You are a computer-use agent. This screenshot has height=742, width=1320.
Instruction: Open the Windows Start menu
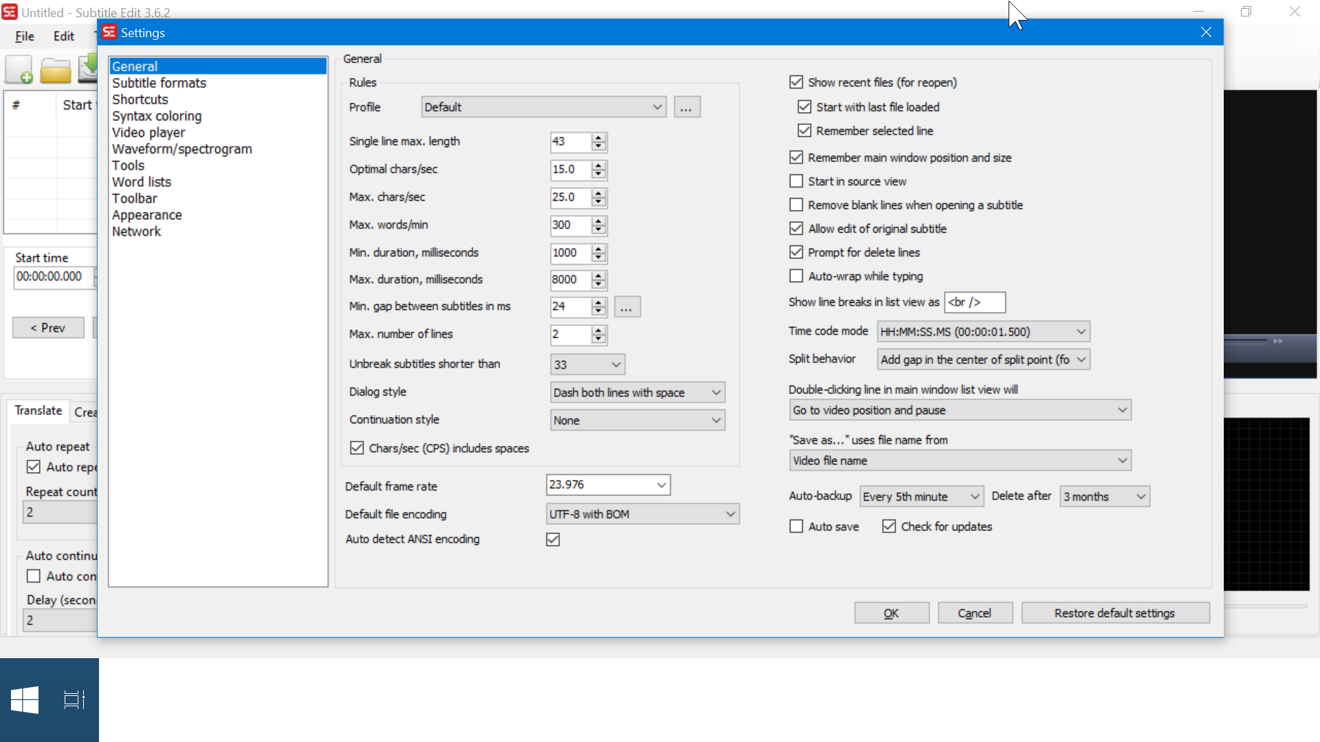click(25, 700)
